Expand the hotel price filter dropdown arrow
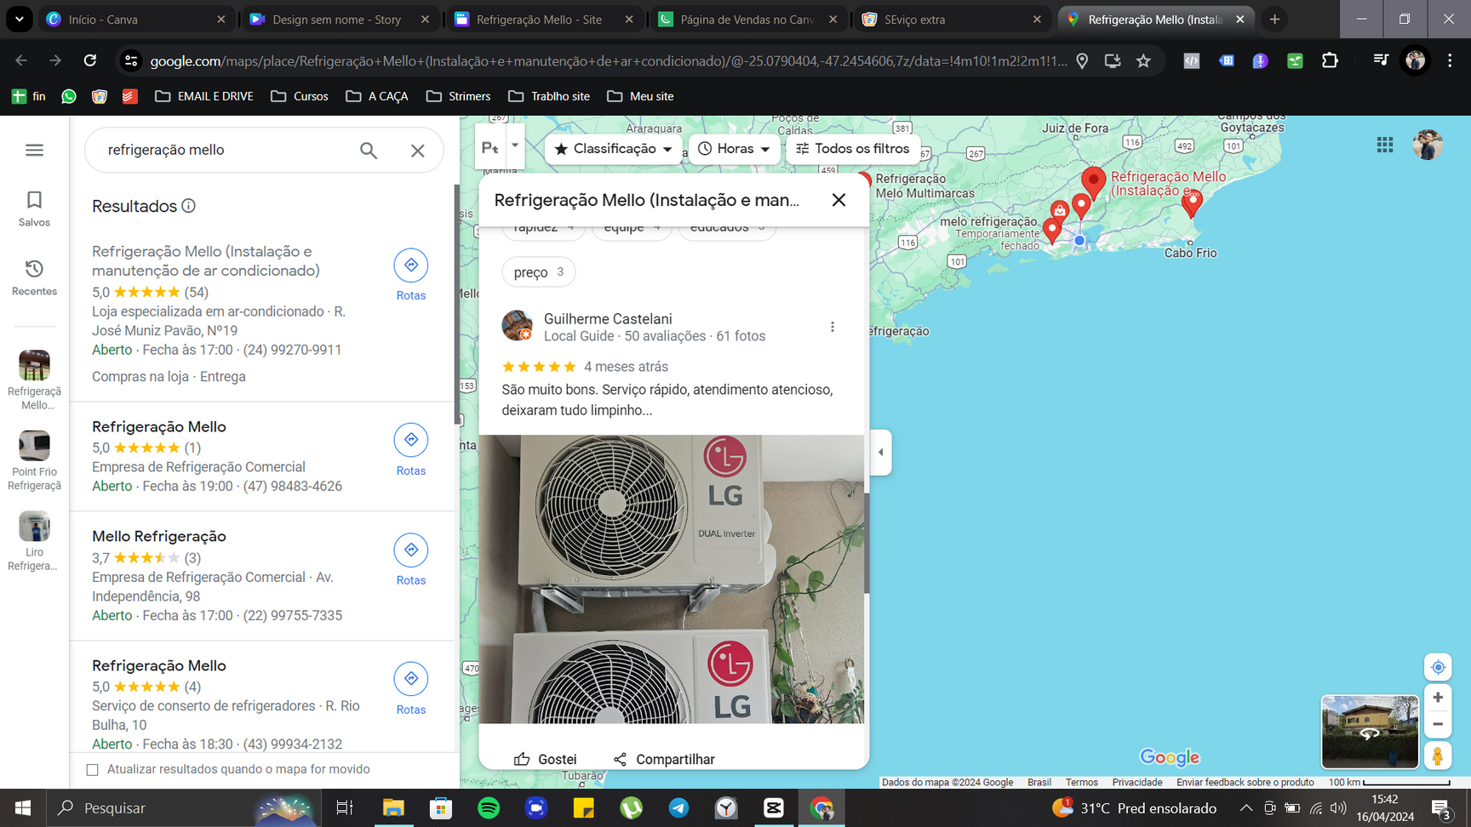 tap(515, 145)
